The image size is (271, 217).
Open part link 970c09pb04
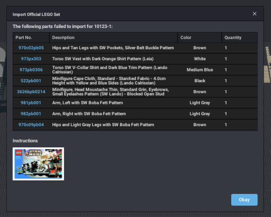[31, 125]
